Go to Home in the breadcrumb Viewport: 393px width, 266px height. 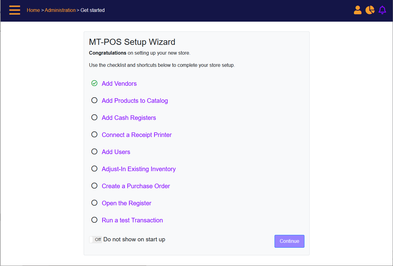33,10
